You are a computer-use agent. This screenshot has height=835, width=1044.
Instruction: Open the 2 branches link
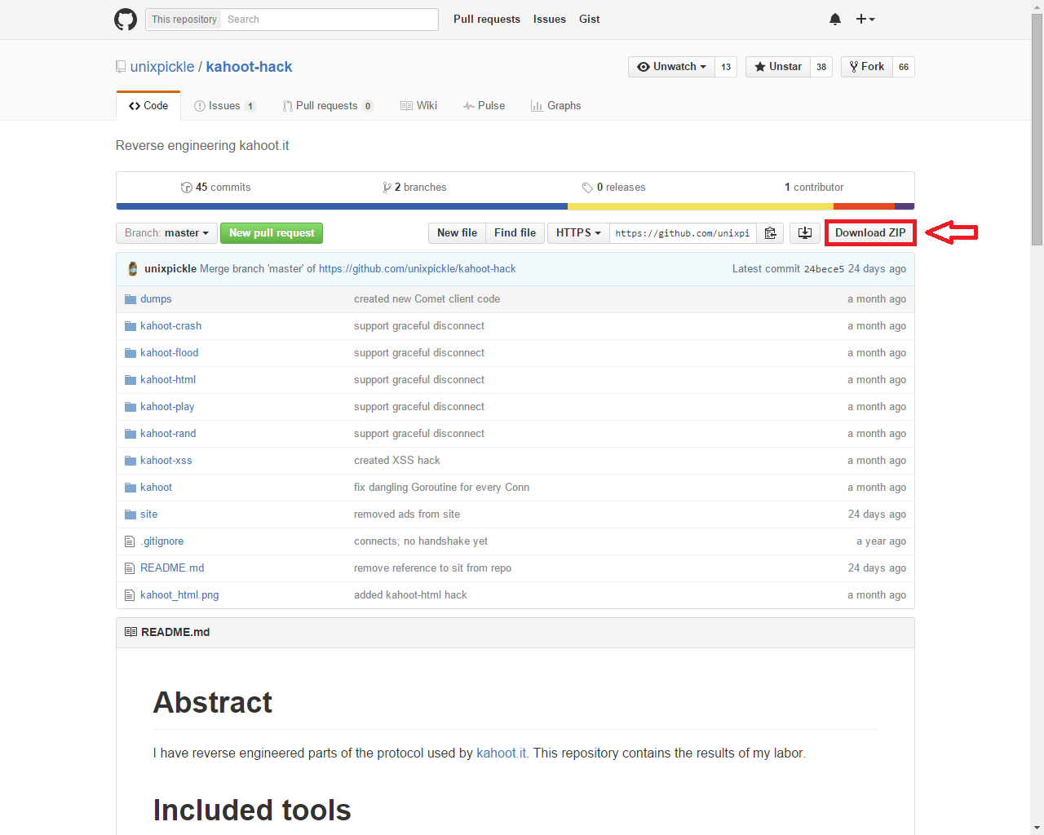(415, 188)
